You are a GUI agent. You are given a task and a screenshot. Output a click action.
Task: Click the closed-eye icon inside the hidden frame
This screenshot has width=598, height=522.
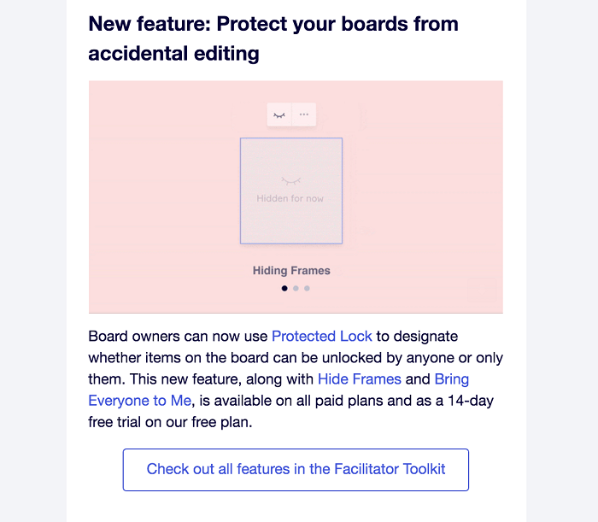291,181
